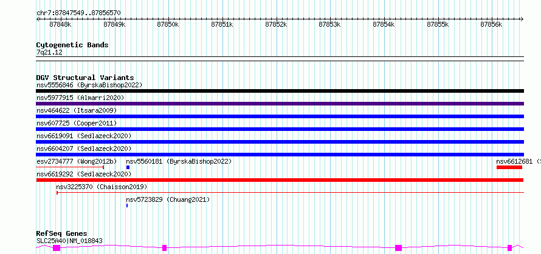The width and height of the screenshot is (541, 254).
Task: Click the SLC25A40 exon near 87848k
Action: pos(57,247)
